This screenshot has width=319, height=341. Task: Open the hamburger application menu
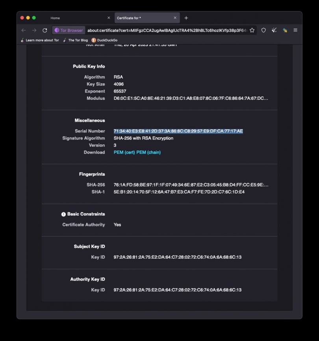(x=295, y=30)
